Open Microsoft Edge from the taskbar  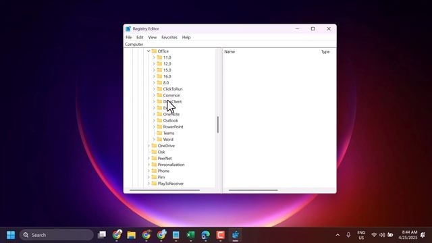[205, 235]
